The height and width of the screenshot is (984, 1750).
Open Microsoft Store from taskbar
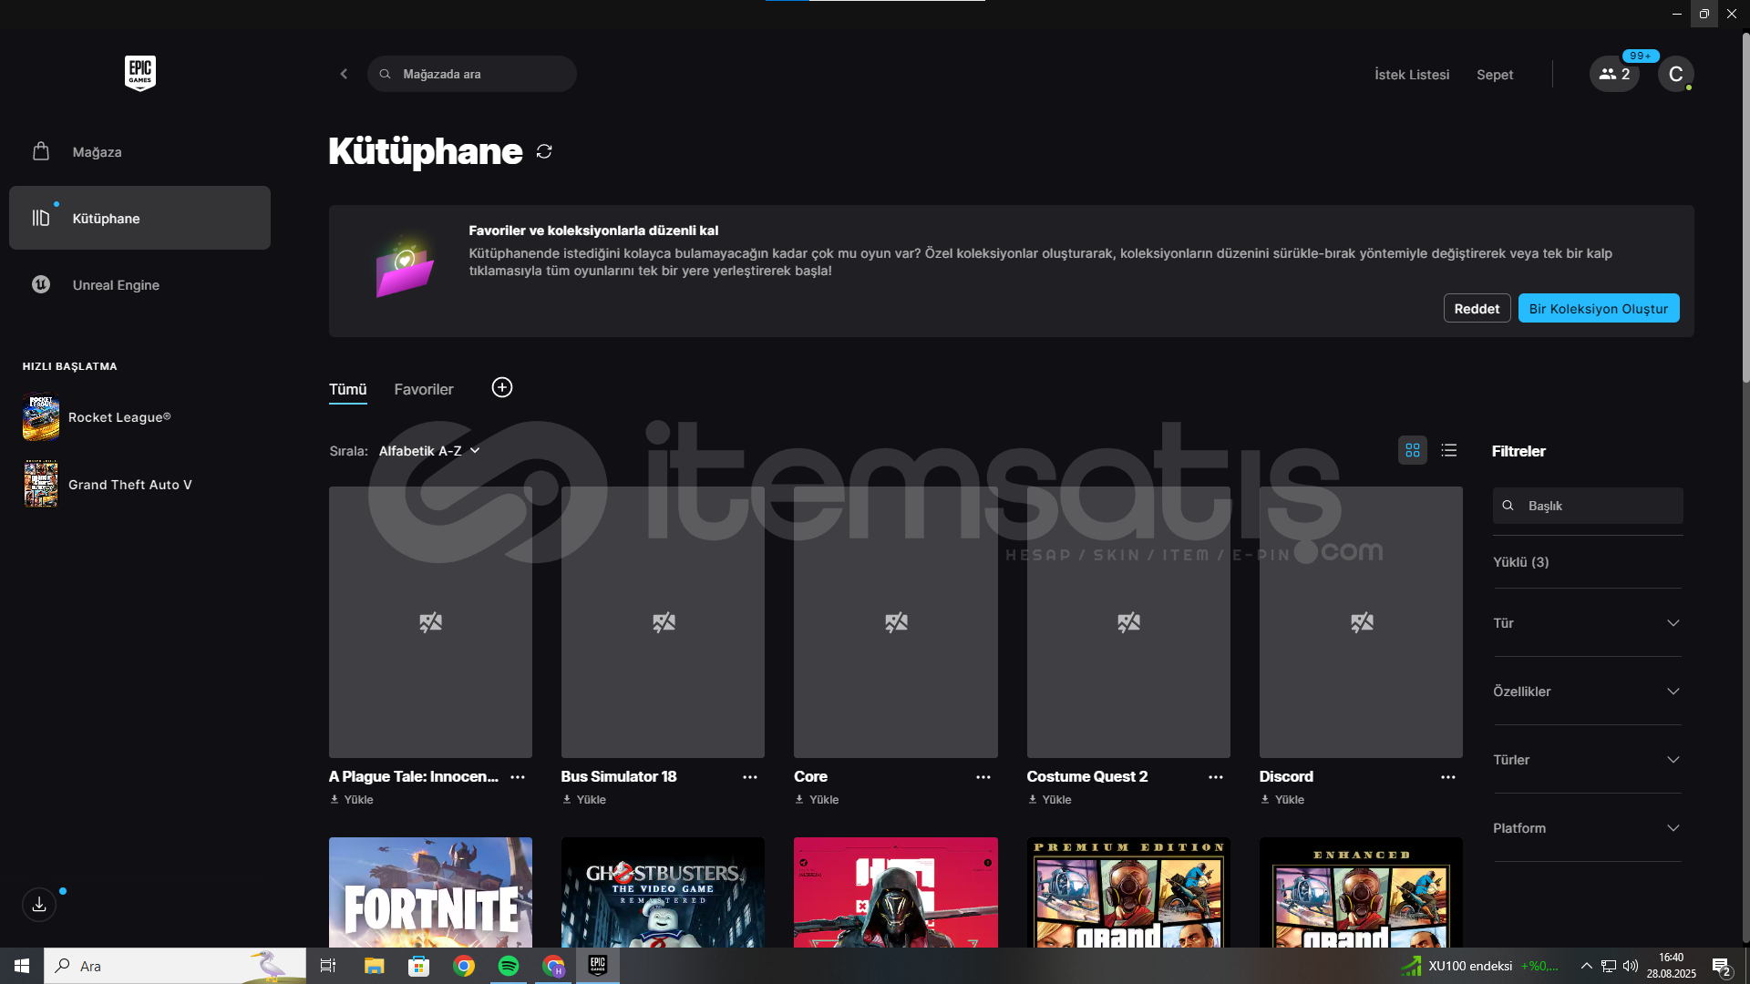pos(418,966)
